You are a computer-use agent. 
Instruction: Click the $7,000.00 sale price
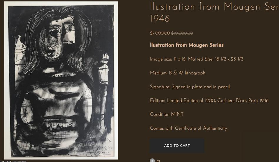[160, 33]
